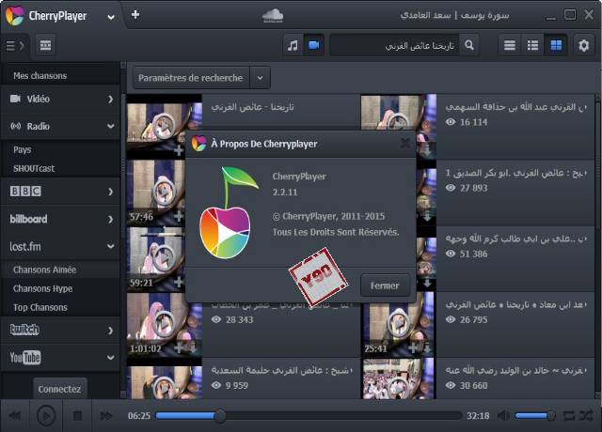602x432 pixels.
Task: Open the playlist panel icon
Action: point(46,45)
